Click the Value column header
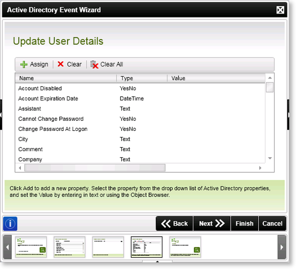Viewport: 296px width, 269px height. 216,78
